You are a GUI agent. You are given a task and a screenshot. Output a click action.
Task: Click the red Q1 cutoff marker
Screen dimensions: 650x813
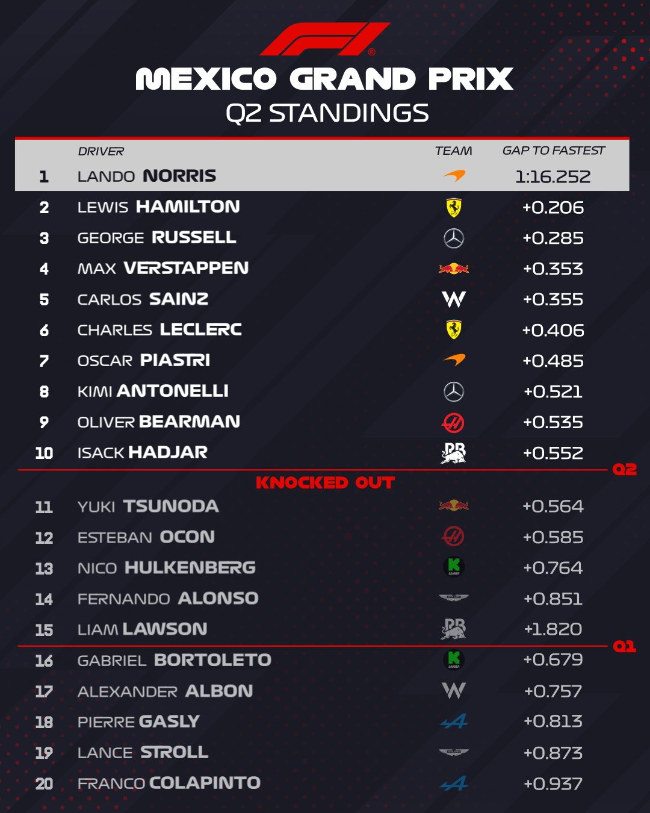click(625, 646)
